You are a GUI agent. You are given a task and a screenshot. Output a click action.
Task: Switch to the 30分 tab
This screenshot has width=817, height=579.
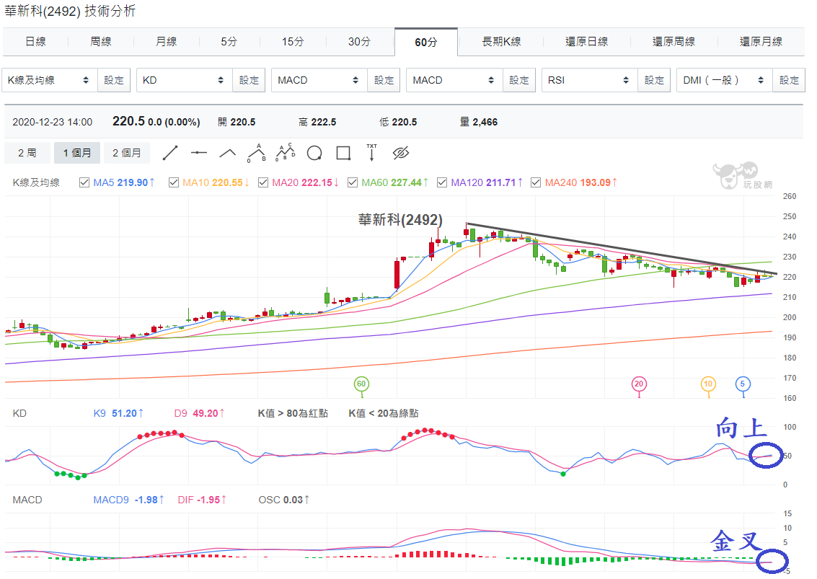[360, 42]
